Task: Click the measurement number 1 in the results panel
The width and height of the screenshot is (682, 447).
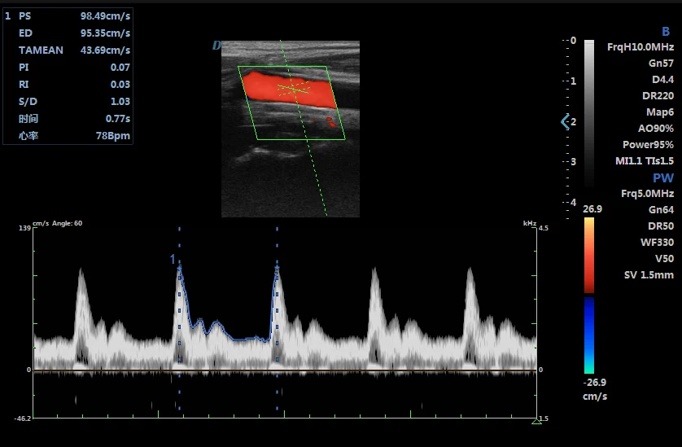Action: (x=8, y=16)
